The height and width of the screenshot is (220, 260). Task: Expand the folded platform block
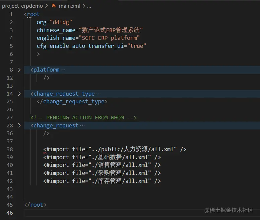click(x=19, y=70)
